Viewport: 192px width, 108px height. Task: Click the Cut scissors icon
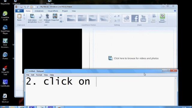click(x=24, y=15)
